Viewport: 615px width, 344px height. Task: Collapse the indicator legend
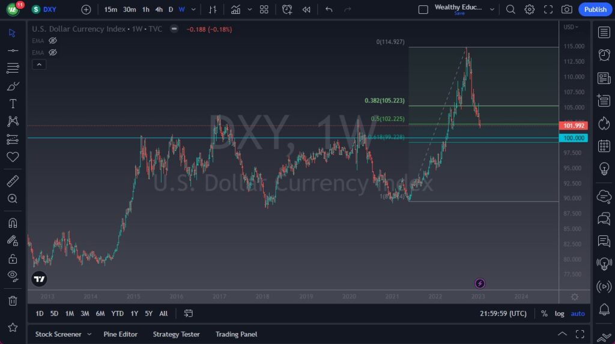pos(39,64)
